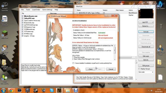Open Game Settings menu
Viewport: 166px width, 93px height.
(x=47, y=10)
